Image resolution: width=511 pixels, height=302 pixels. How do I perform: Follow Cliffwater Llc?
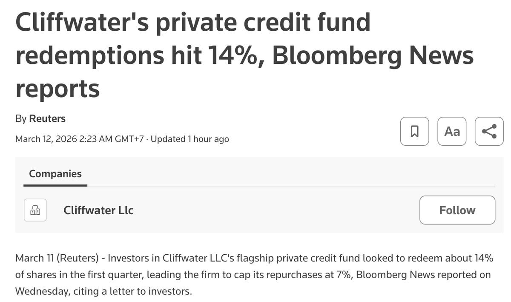tap(457, 210)
